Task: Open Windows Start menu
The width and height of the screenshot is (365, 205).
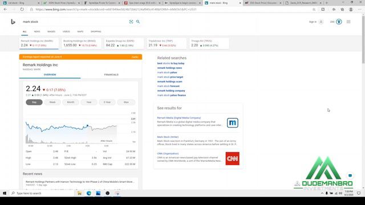Action: point(5,193)
